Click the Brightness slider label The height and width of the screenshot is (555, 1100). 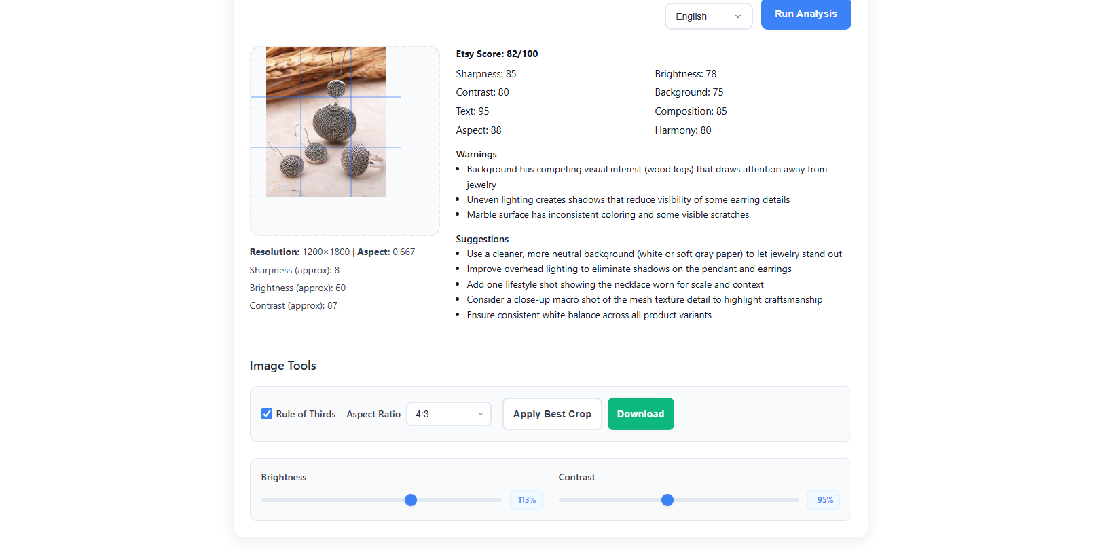284,478
